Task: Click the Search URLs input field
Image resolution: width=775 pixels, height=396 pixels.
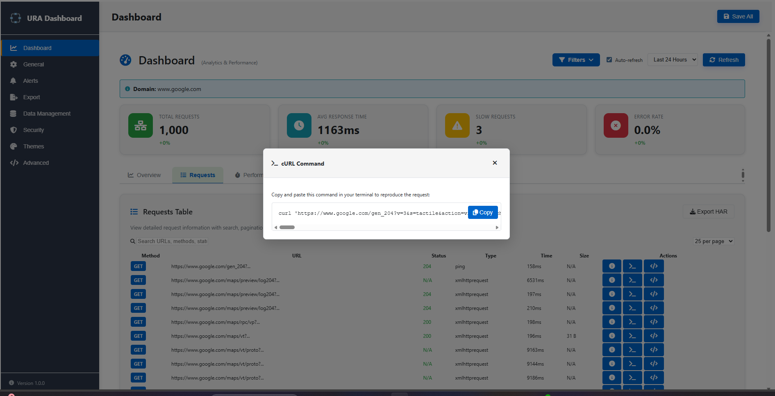Action: point(172,241)
